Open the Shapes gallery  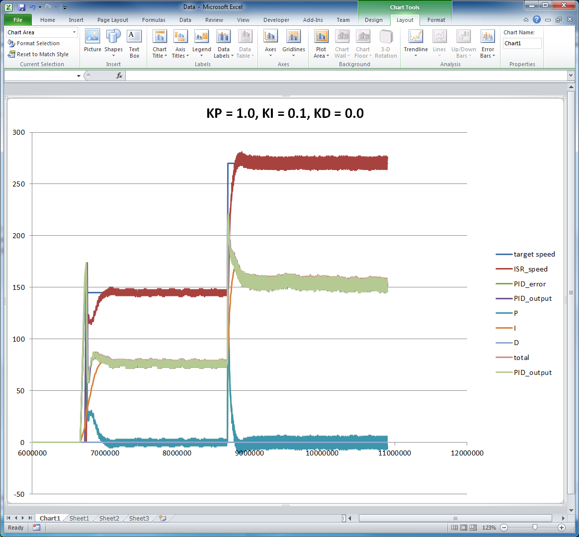(113, 44)
